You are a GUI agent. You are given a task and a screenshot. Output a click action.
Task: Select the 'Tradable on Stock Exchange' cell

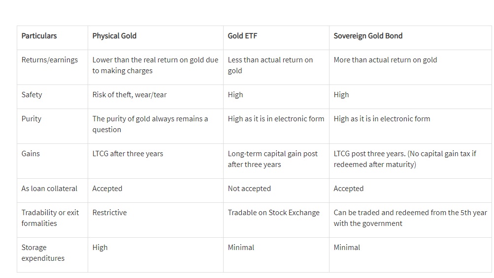tap(273, 213)
